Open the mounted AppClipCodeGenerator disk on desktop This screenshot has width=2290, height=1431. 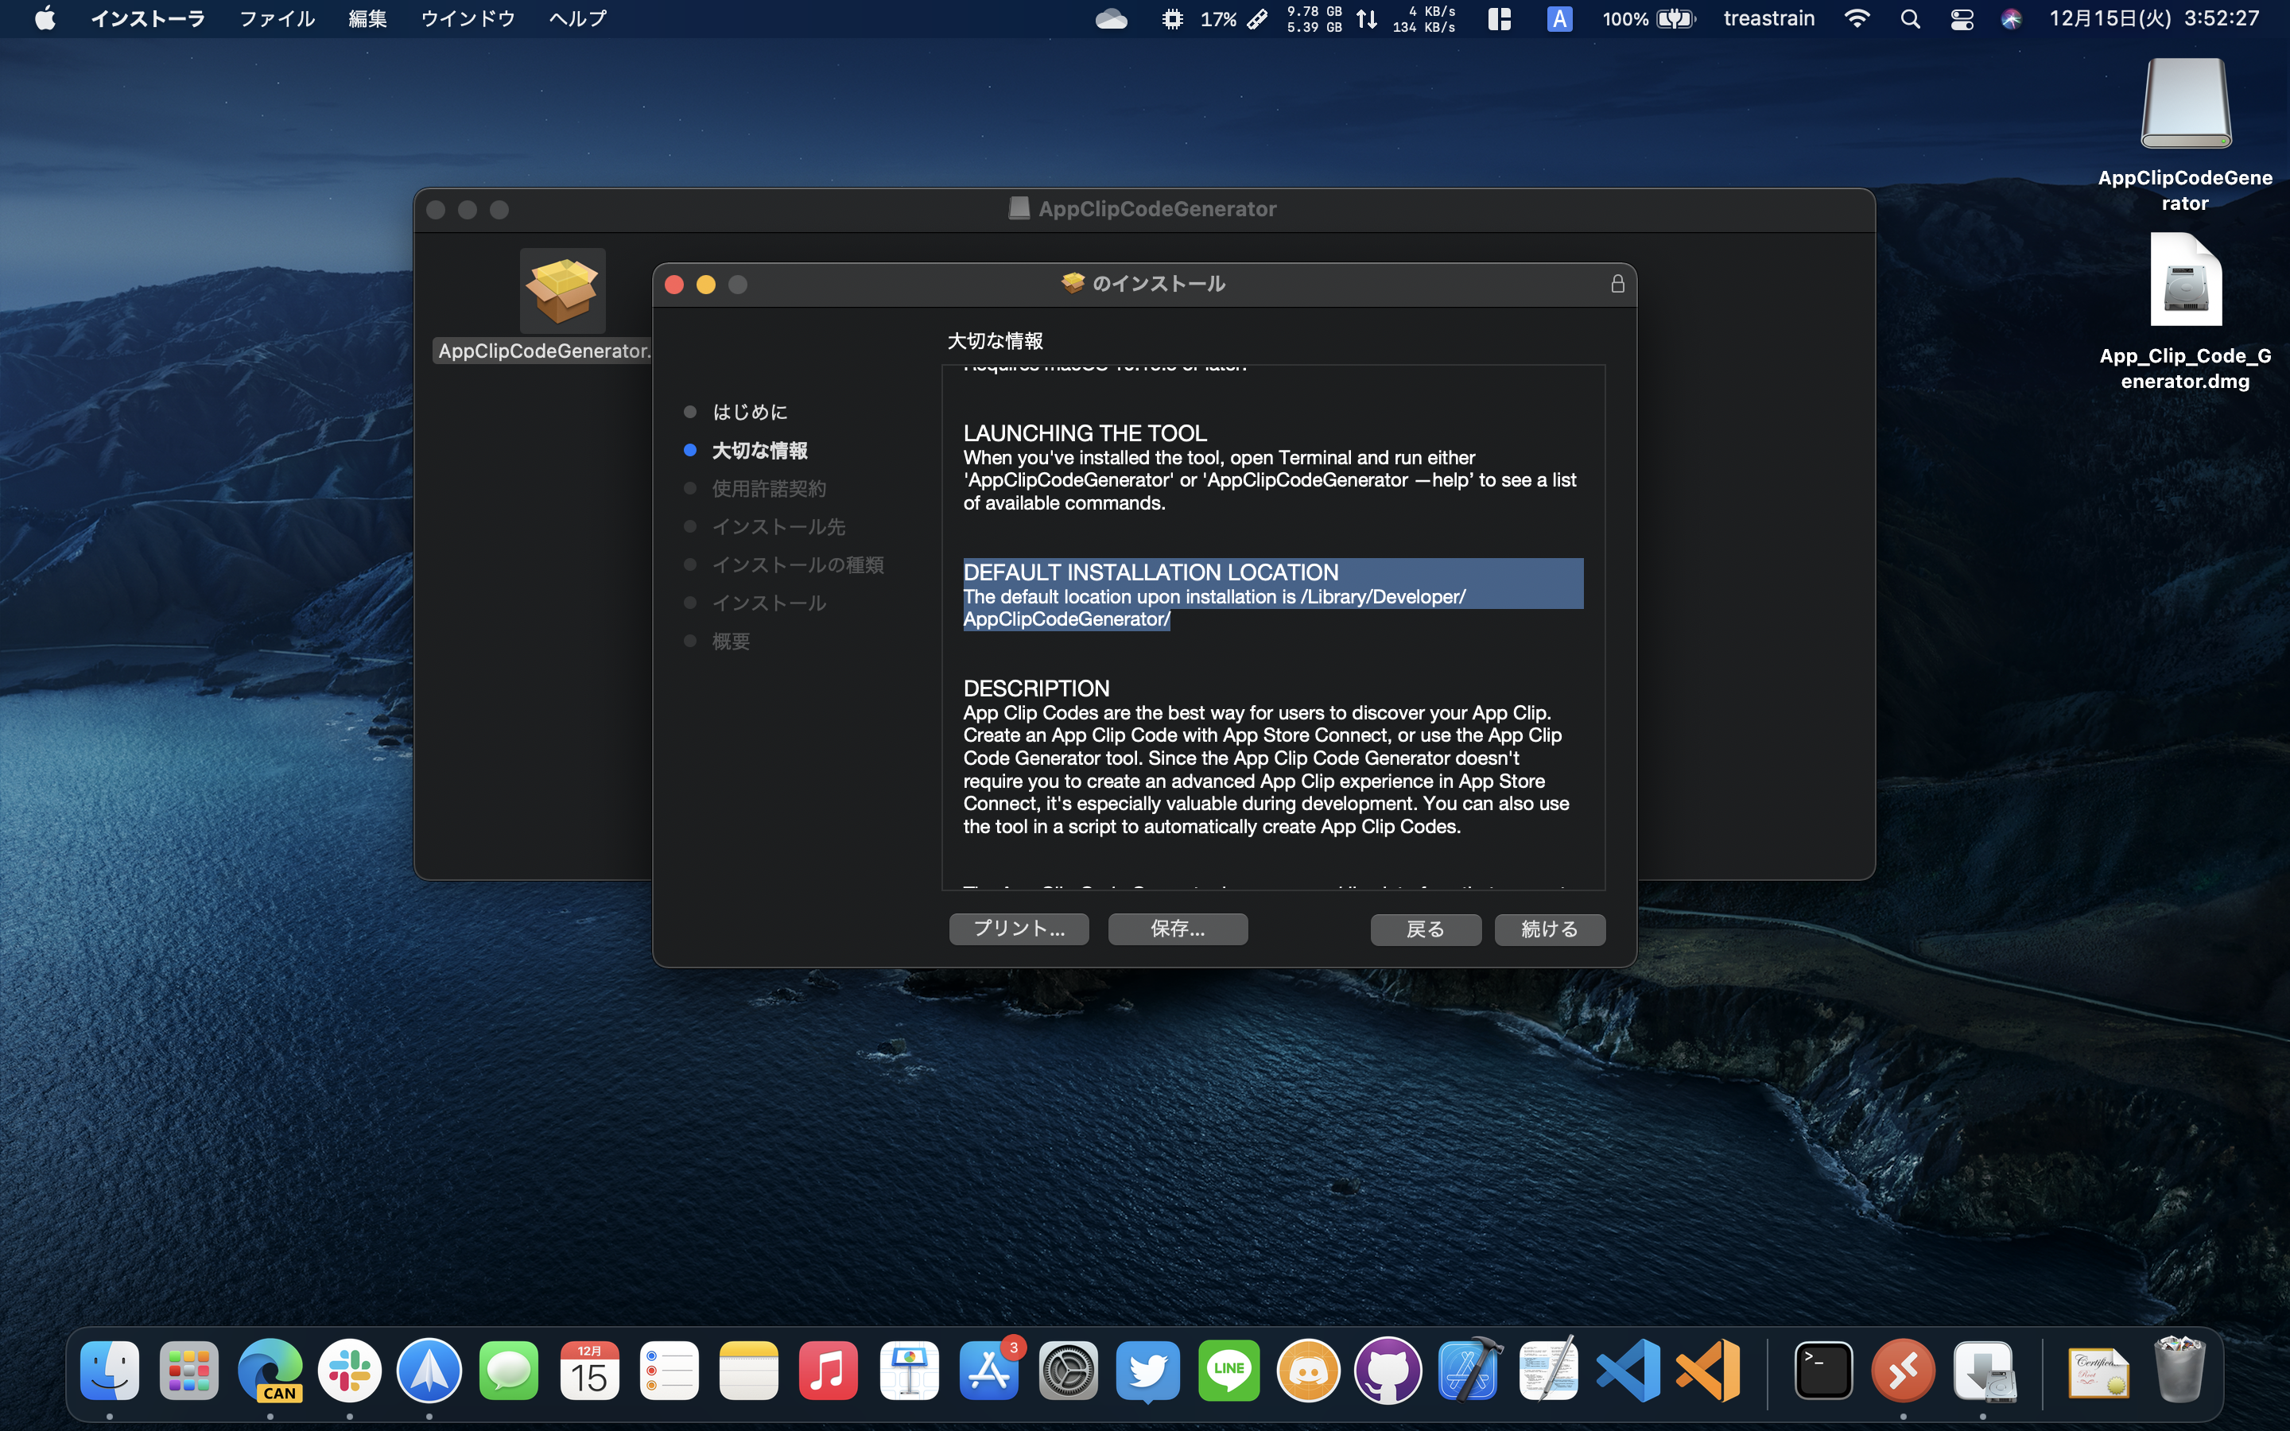pyautogui.click(x=2185, y=104)
